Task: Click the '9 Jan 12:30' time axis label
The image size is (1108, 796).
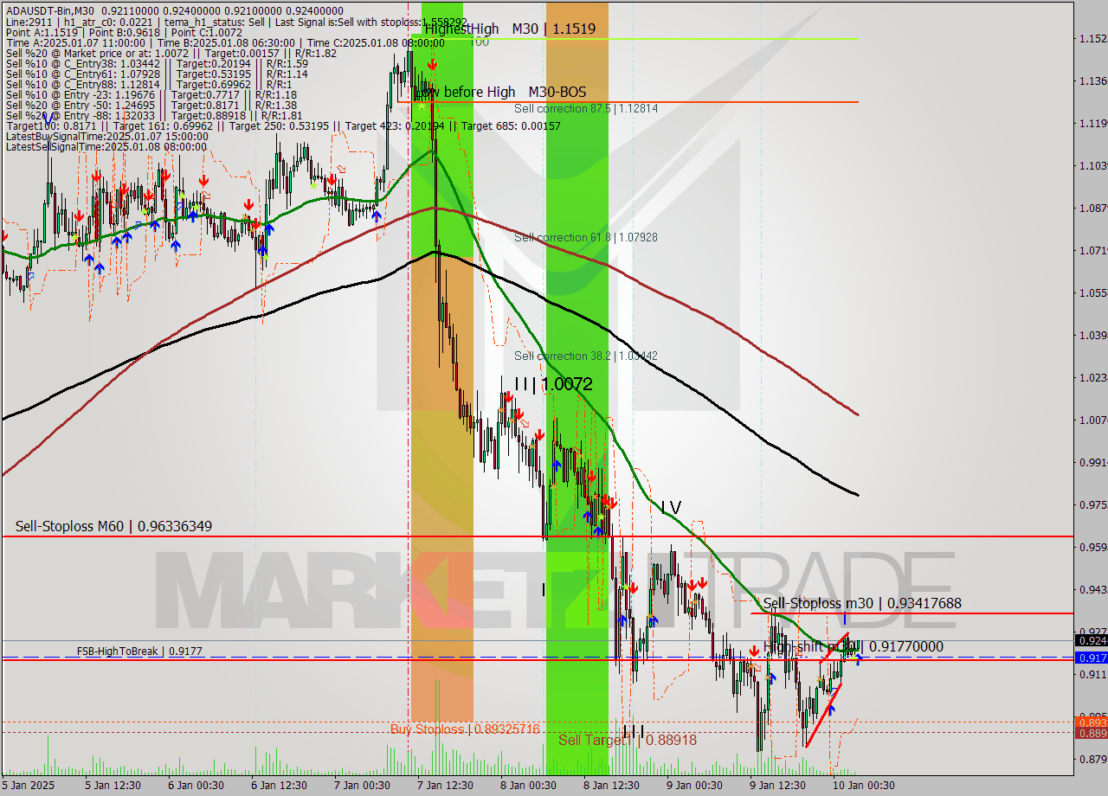Action: pyautogui.click(x=777, y=786)
